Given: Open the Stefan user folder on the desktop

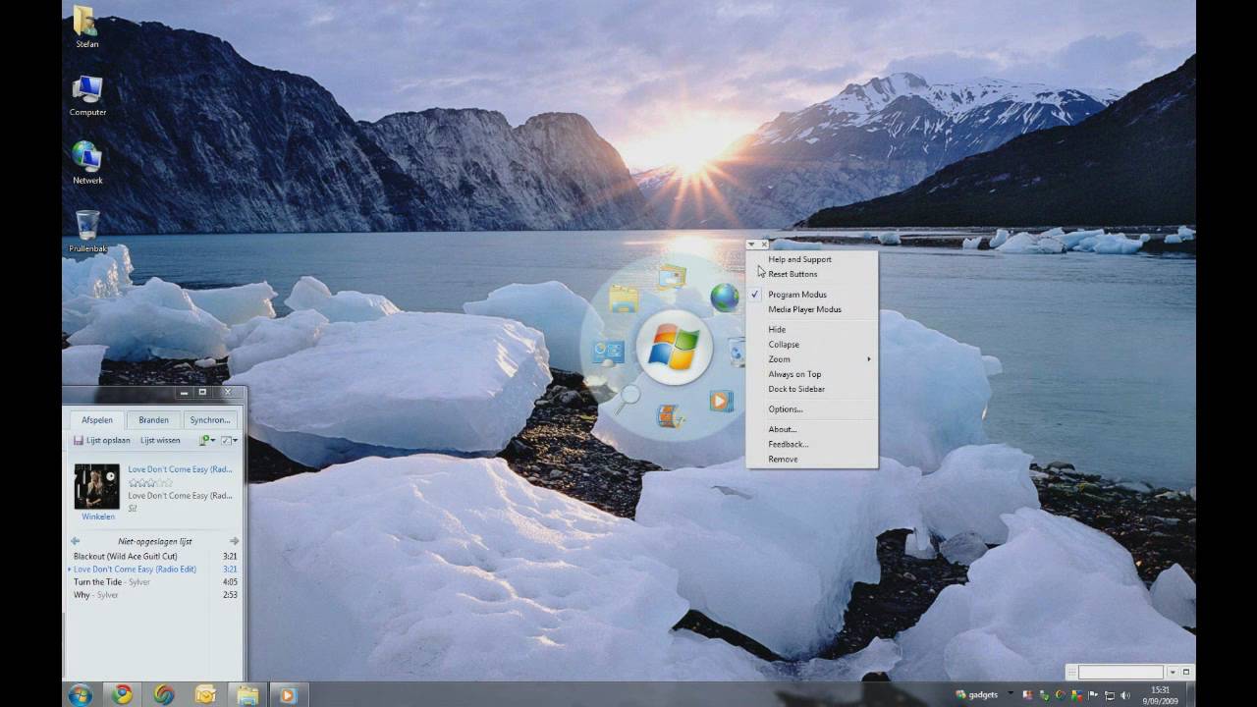Looking at the screenshot, I should (x=86, y=27).
